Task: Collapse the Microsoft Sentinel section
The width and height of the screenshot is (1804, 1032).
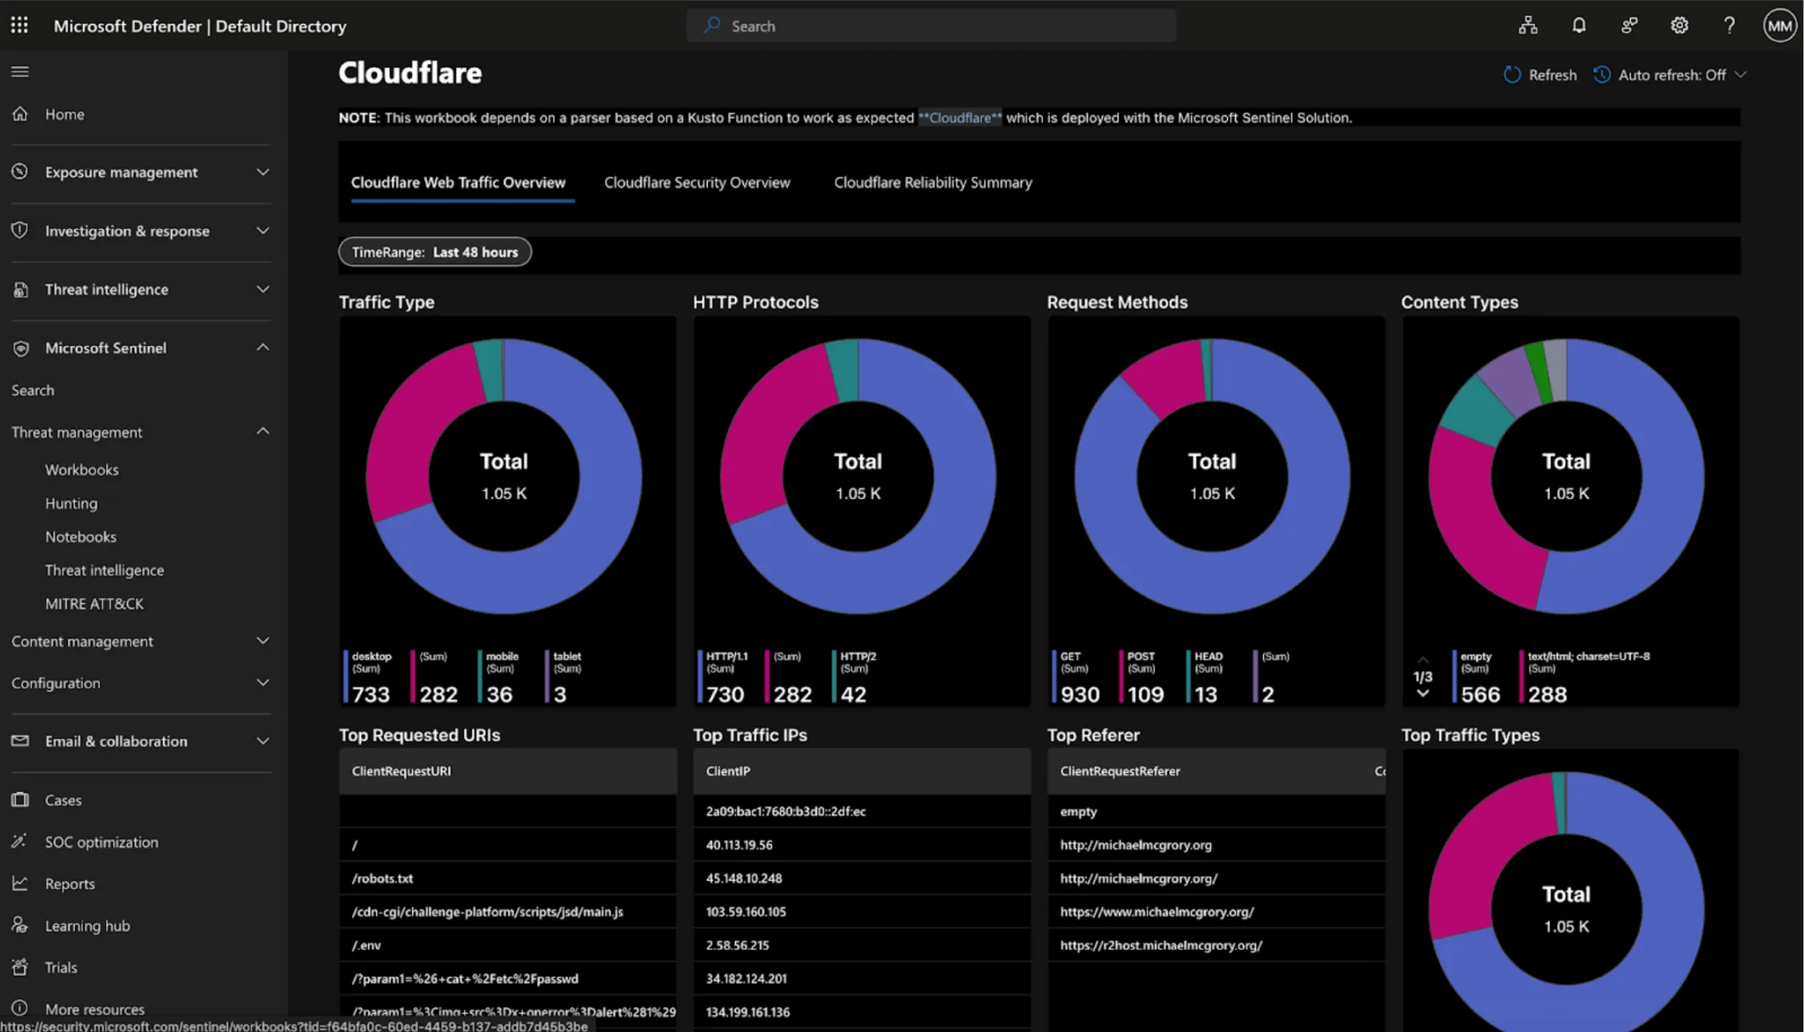Action: 262,347
